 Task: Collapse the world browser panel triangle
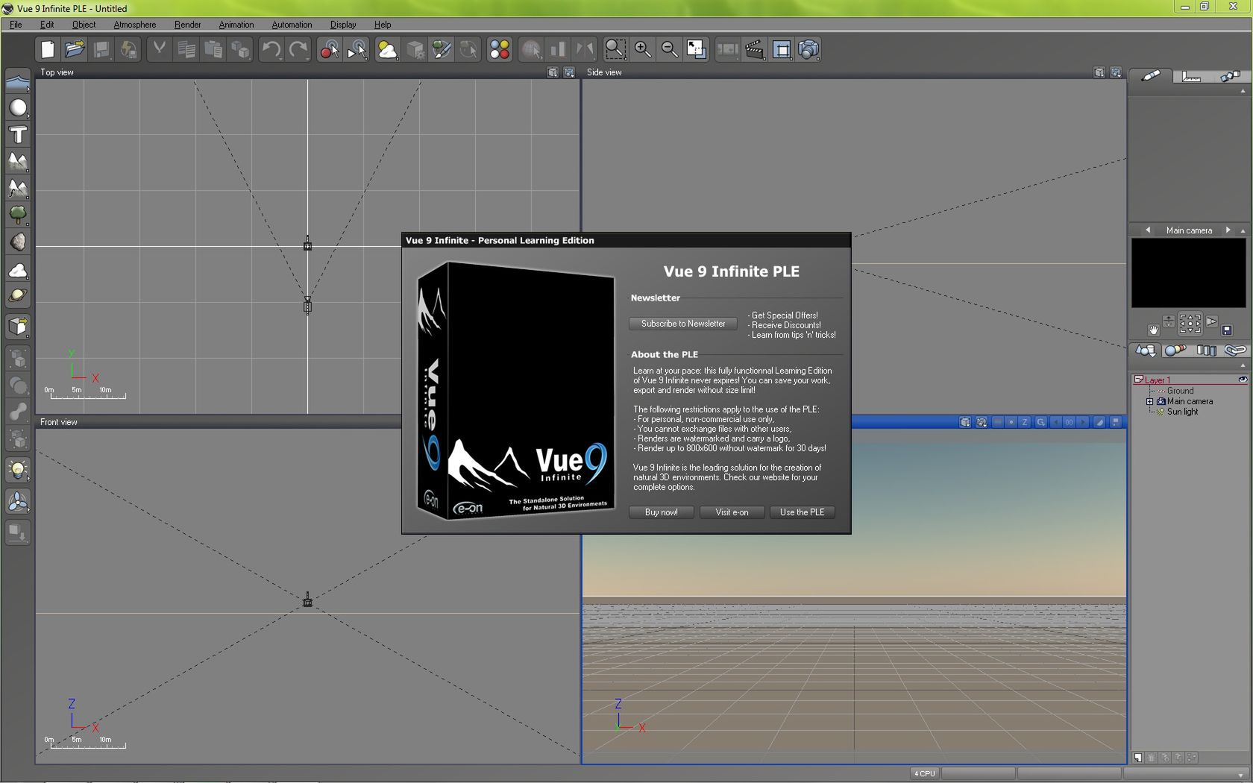click(x=1243, y=365)
